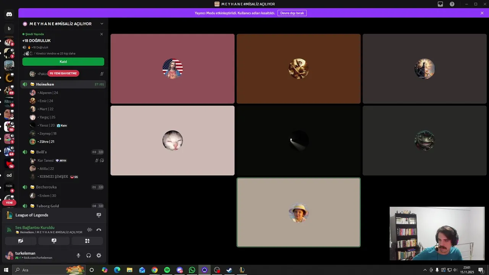Close the streamer mode purple banner
The height and width of the screenshot is (275, 489).
[x=482, y=13]
